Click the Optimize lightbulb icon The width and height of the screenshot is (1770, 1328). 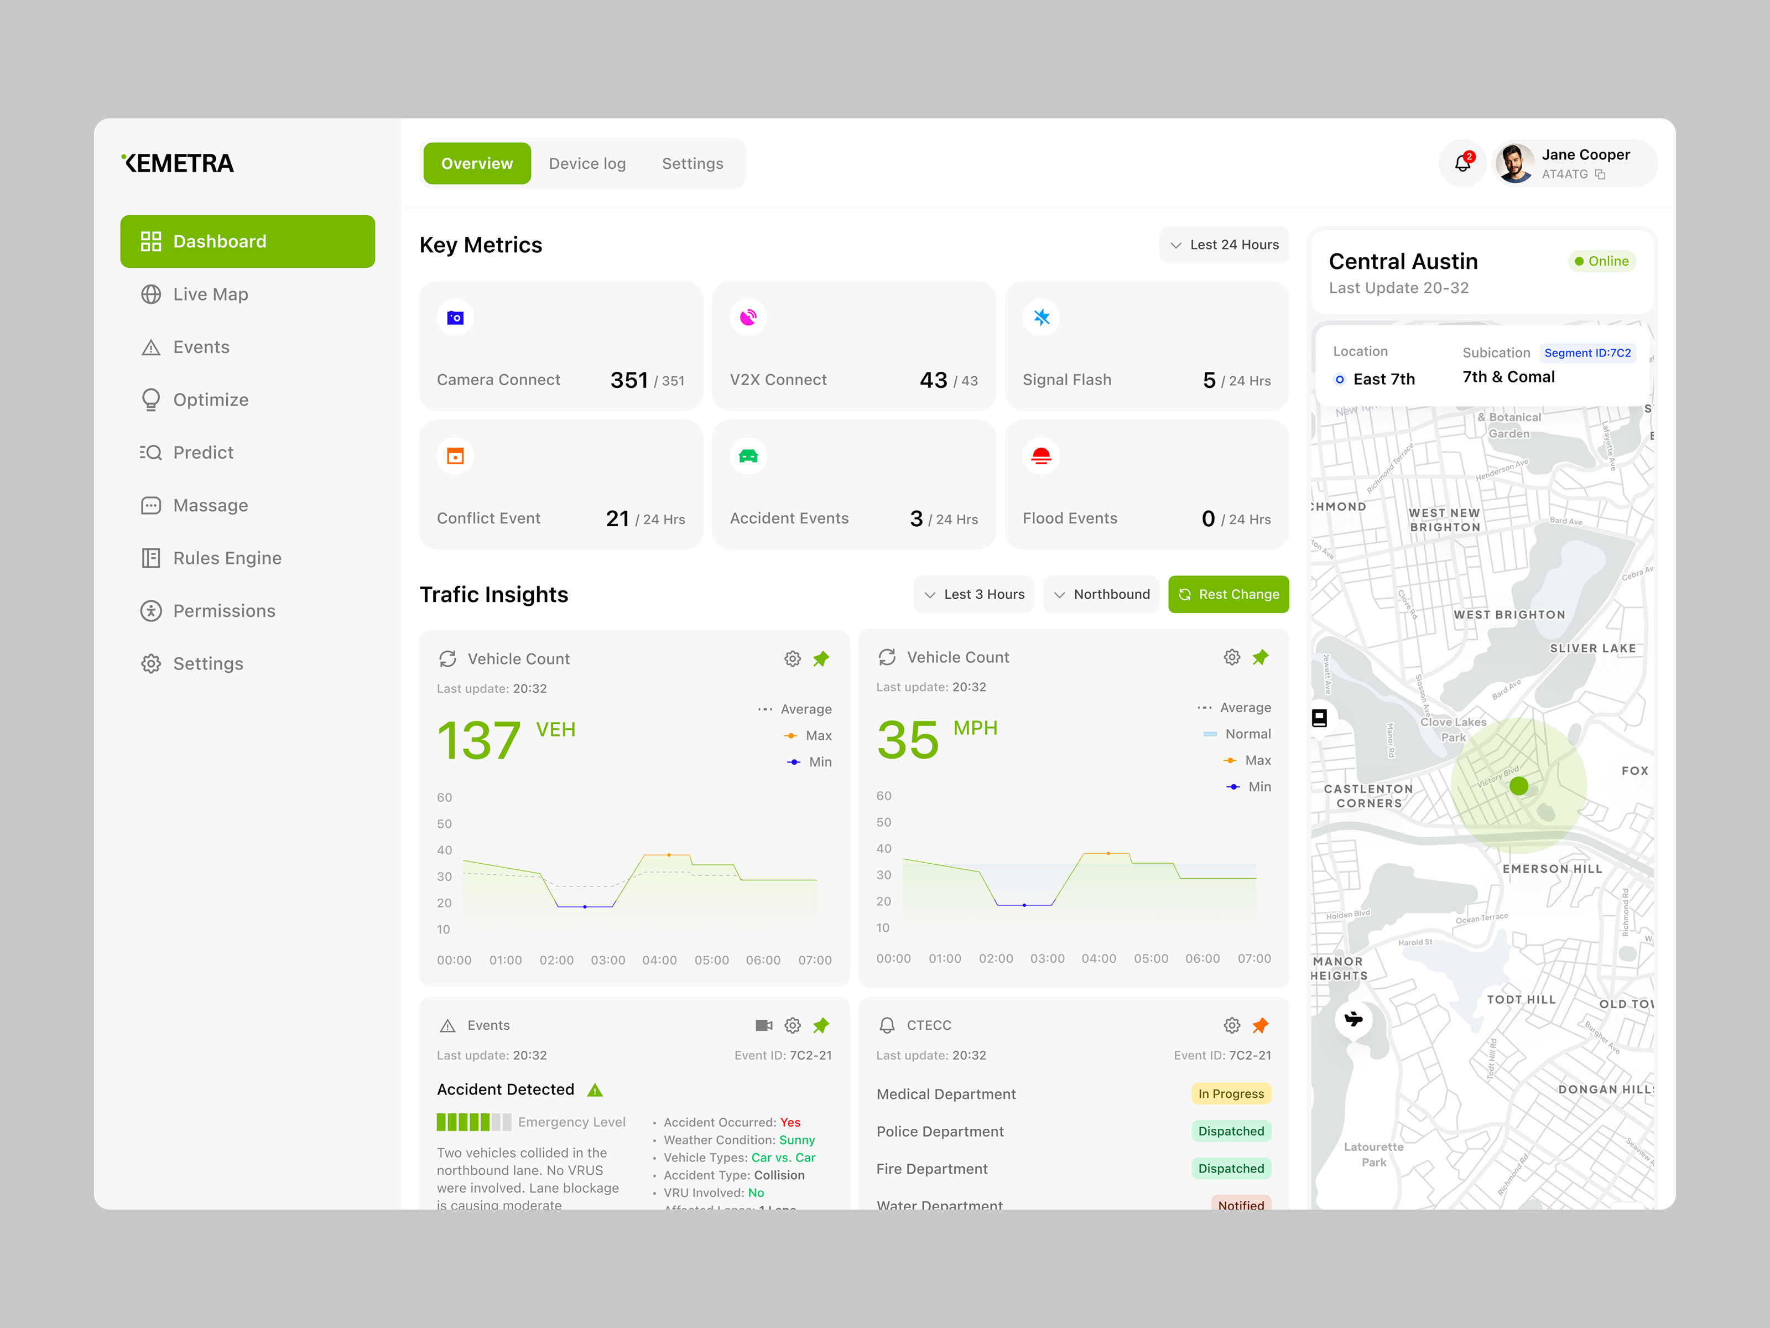pyautogui.click(x=150, y=400)
